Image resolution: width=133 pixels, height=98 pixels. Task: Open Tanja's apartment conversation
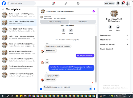(x=19, y=37)
